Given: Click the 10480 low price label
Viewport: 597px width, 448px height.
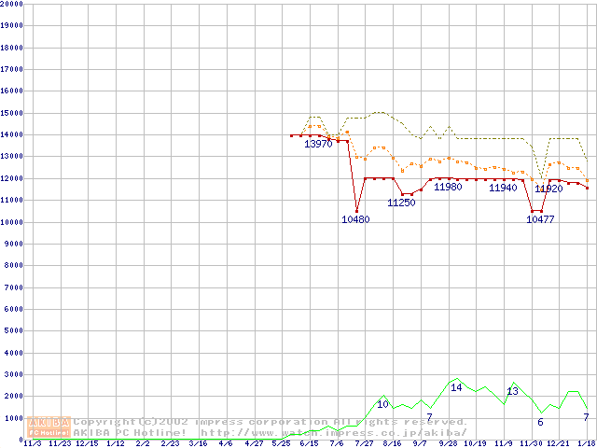Looking at the screenshot, I should (355, 219).
